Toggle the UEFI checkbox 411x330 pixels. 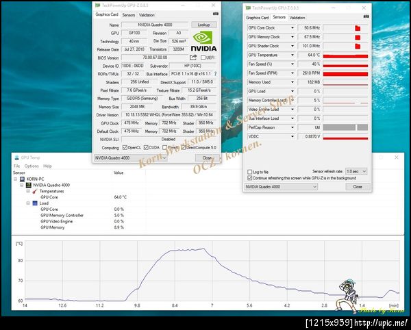click(x=203, y=58)
